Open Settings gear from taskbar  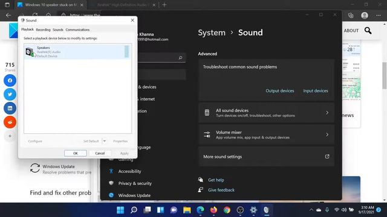(253, 210)
